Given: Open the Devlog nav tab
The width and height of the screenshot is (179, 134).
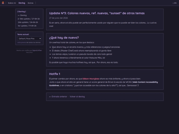Looking at the screenshot, I should tap(22, 3).
